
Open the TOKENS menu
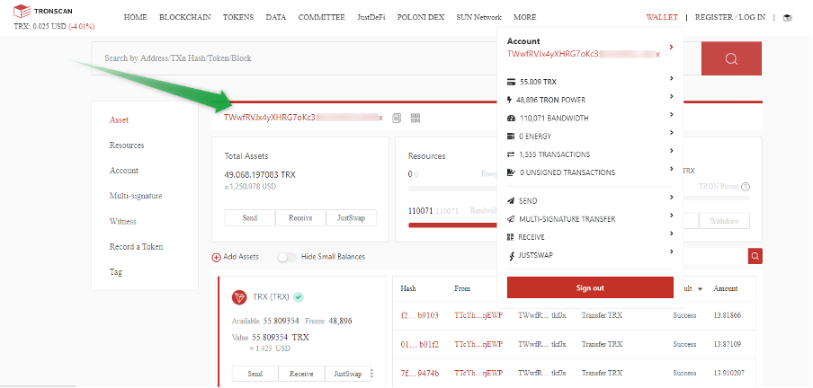238,17
